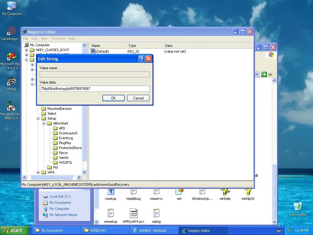Click Go in the WINDOWS folder window
Viewport: 313px width, 235px height.
[x=267, y=74]
